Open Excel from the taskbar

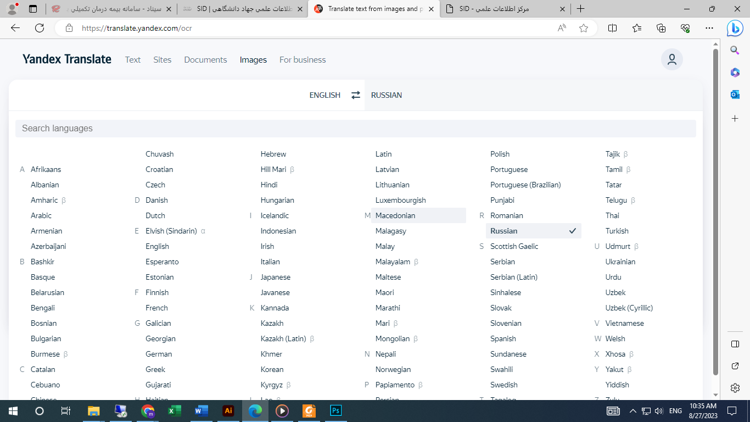click(175, 410)
